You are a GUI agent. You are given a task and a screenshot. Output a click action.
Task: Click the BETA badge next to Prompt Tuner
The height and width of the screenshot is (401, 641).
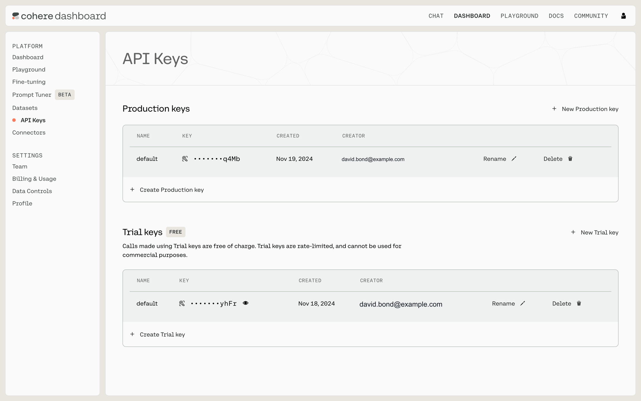point(65,95)
